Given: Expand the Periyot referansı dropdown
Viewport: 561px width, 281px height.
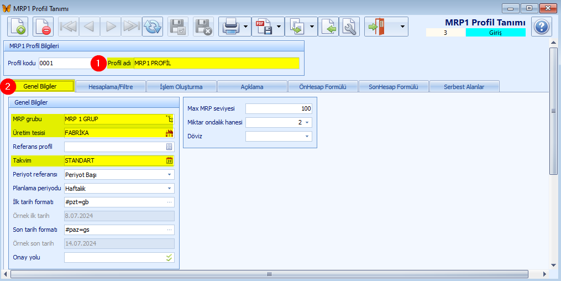Looking at the screenshot, I should click(169, 174).
